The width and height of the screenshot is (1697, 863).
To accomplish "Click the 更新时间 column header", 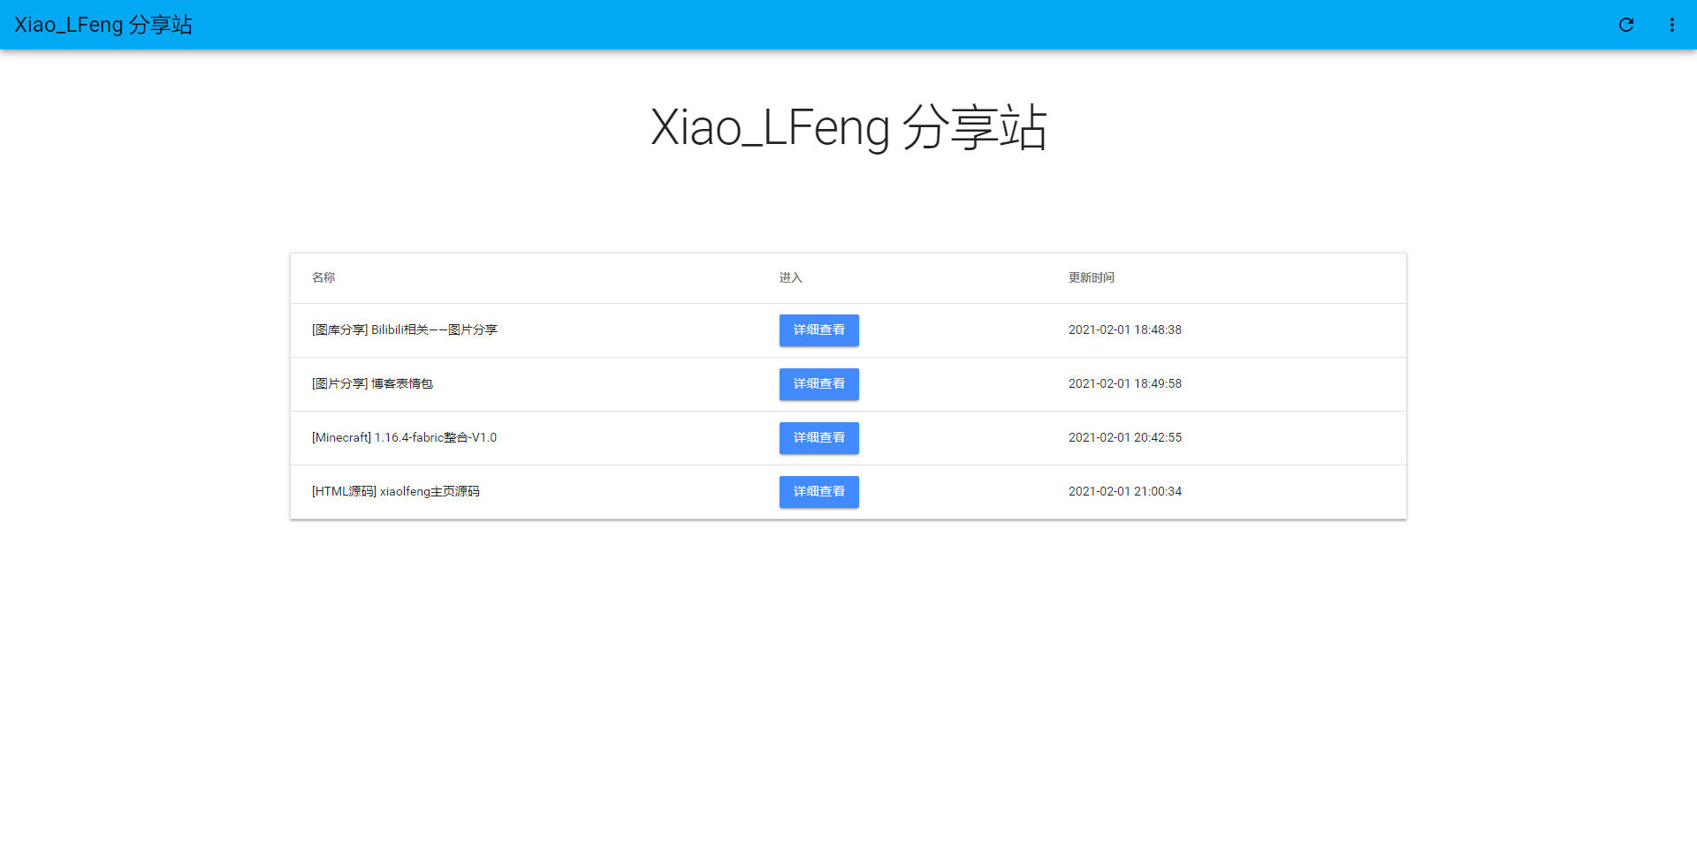I will pos(1091,277).
